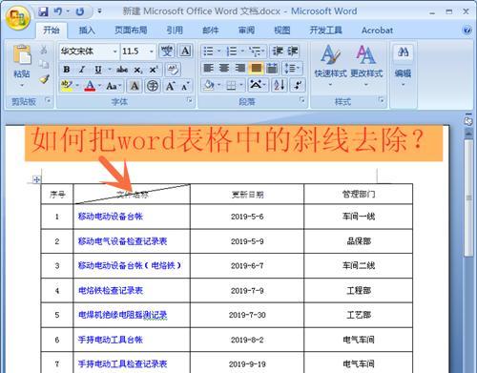This screenshot has width=477, height=373.
Task: Open the 插入 ribbon tab
Action: [87, 31]
